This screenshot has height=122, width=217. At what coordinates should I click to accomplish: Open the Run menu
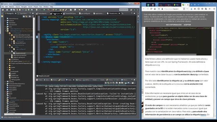click(x=41, y=7)
